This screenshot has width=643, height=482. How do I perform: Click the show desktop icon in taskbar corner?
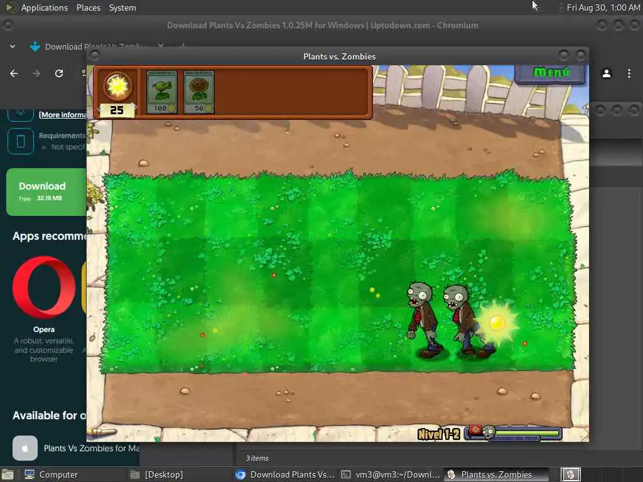[x=8, y=475]
